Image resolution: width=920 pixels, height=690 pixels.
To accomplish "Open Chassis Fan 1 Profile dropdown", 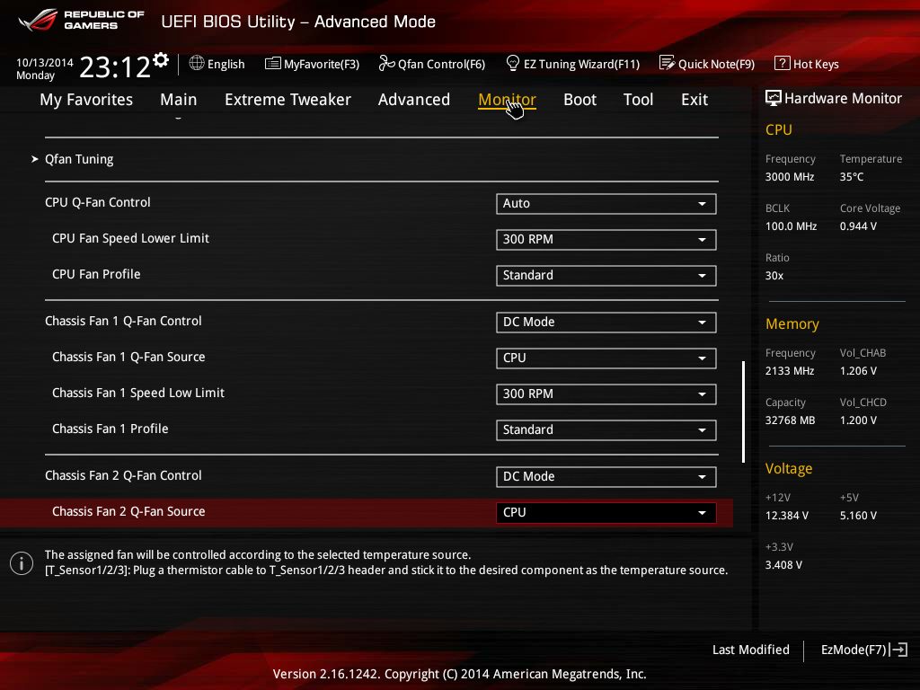I will point(606,429).
